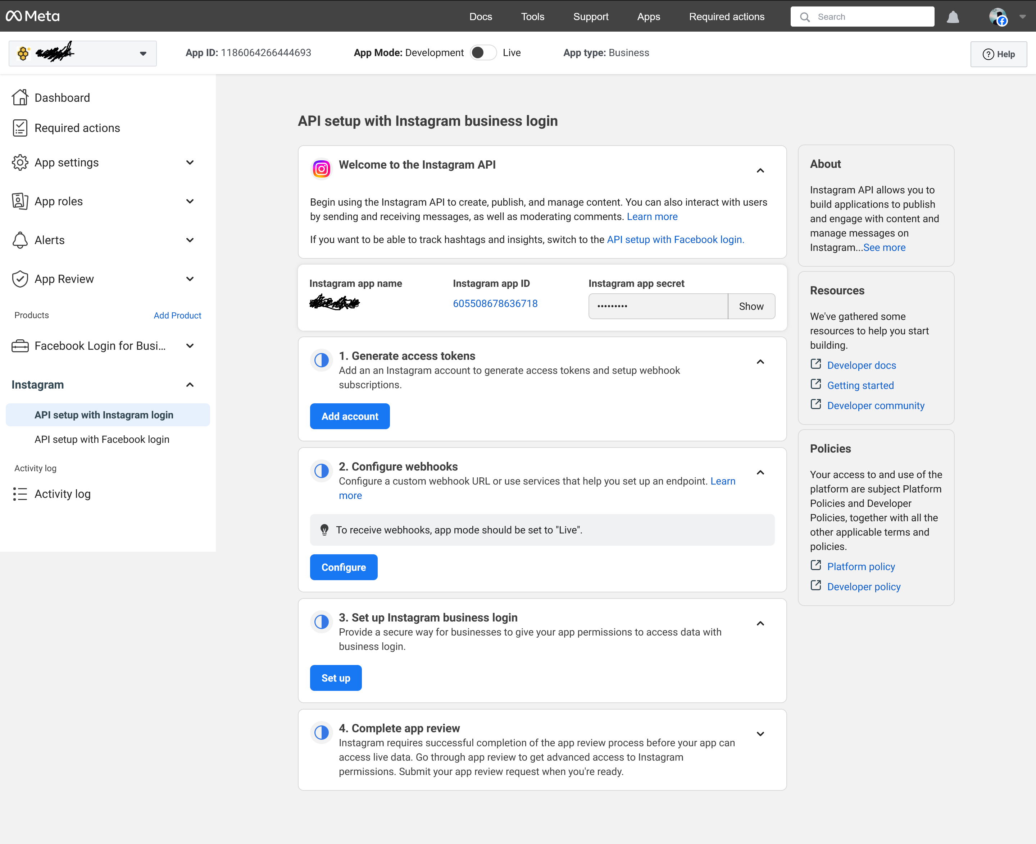
Task: Click the App settings gear icon
Action: (20, 162)
